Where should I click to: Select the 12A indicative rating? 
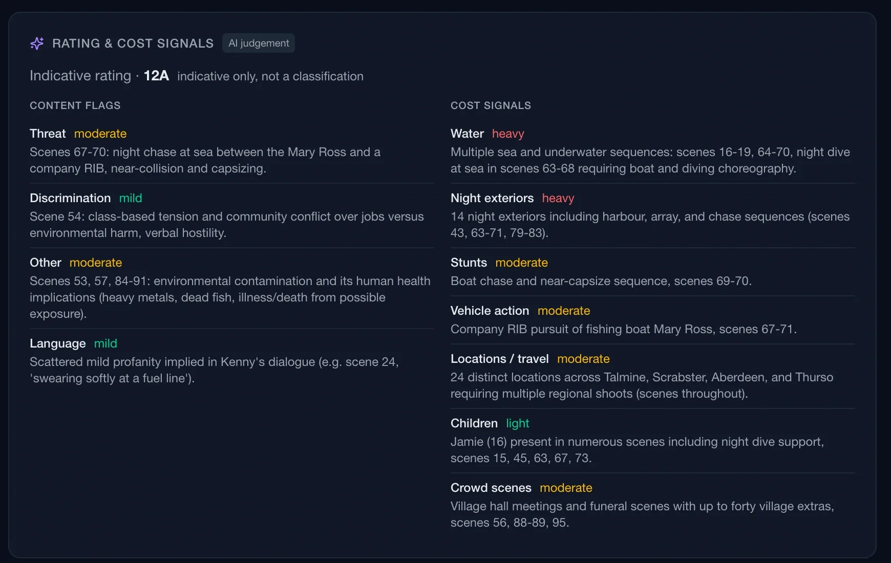click(156, 76)
